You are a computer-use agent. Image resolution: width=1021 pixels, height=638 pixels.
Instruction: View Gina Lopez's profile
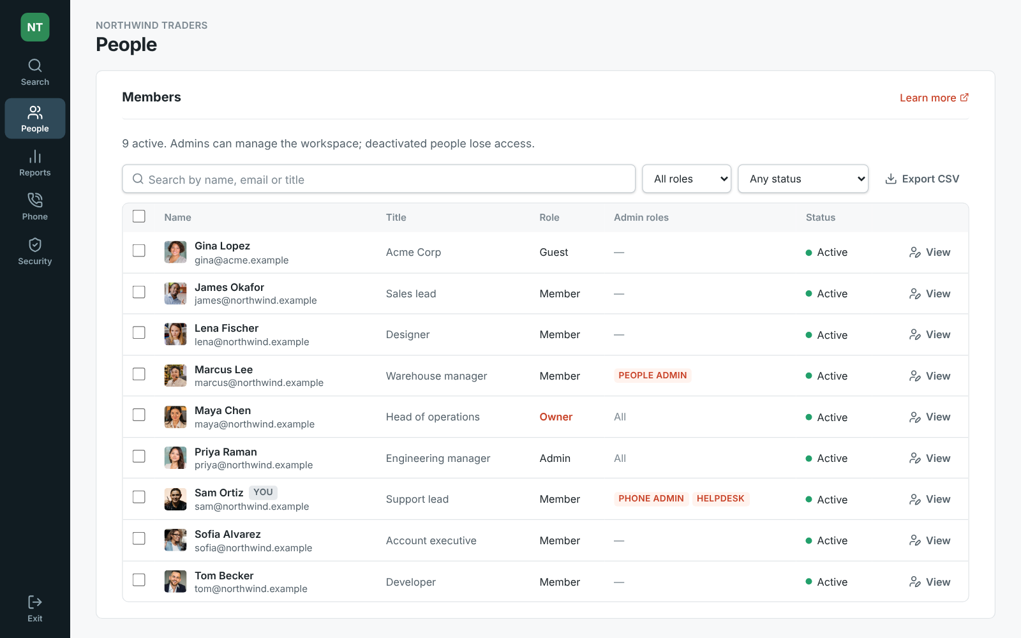tap(930, 253)
